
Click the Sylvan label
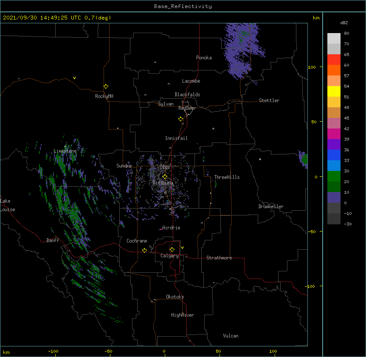click(x=166, y=104)
